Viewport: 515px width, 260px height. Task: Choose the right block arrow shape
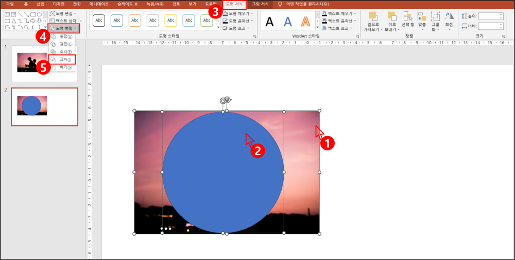(33, 21)
